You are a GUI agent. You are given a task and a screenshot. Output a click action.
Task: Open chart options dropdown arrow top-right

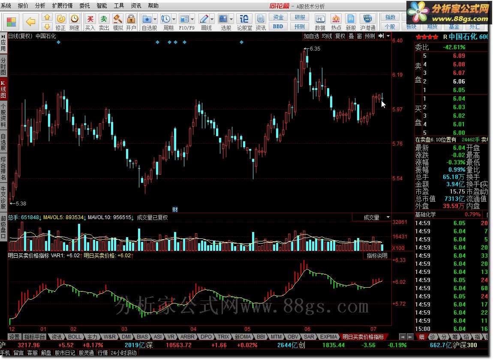(388, 36)
